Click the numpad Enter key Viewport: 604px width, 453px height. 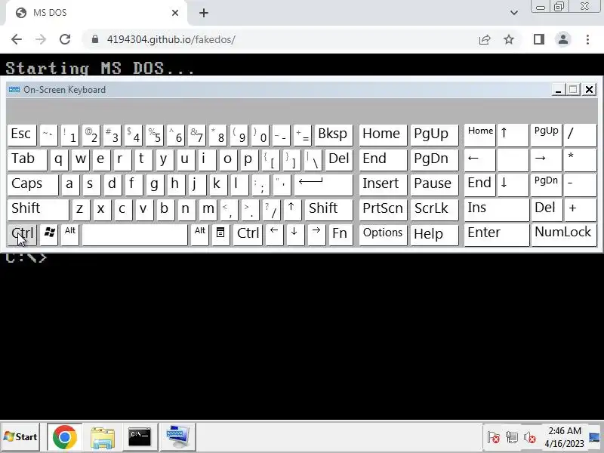coord(497,234)
